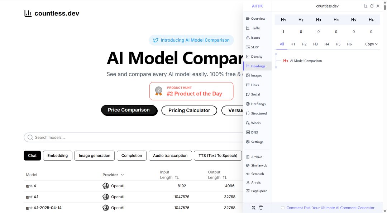Image resolution: width=387 pixels, height=213 pixels.
Task: Open the Density section
Action: 257,57
